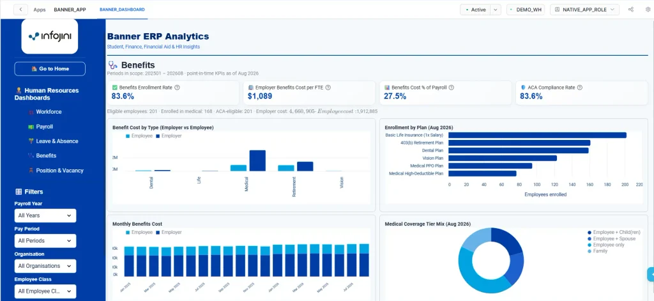Image resolution: width=654 pixels, height=301 pixels.
Task: Click the Vision Plan enrollment bar
Action: (503, 158)
